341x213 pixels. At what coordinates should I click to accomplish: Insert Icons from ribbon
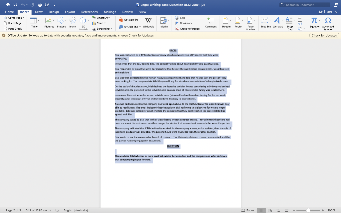(72, 22)
